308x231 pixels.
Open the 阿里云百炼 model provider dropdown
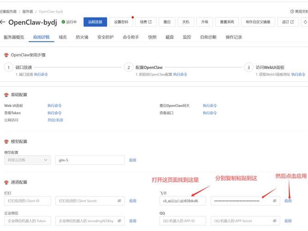27,160
